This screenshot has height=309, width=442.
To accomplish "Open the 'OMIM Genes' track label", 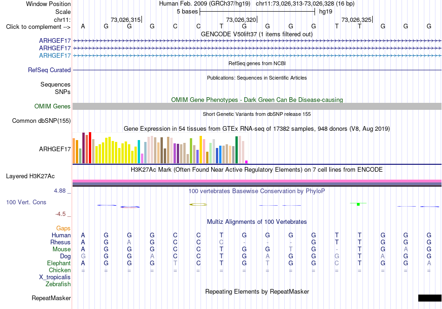I will (x=53, y=106).
